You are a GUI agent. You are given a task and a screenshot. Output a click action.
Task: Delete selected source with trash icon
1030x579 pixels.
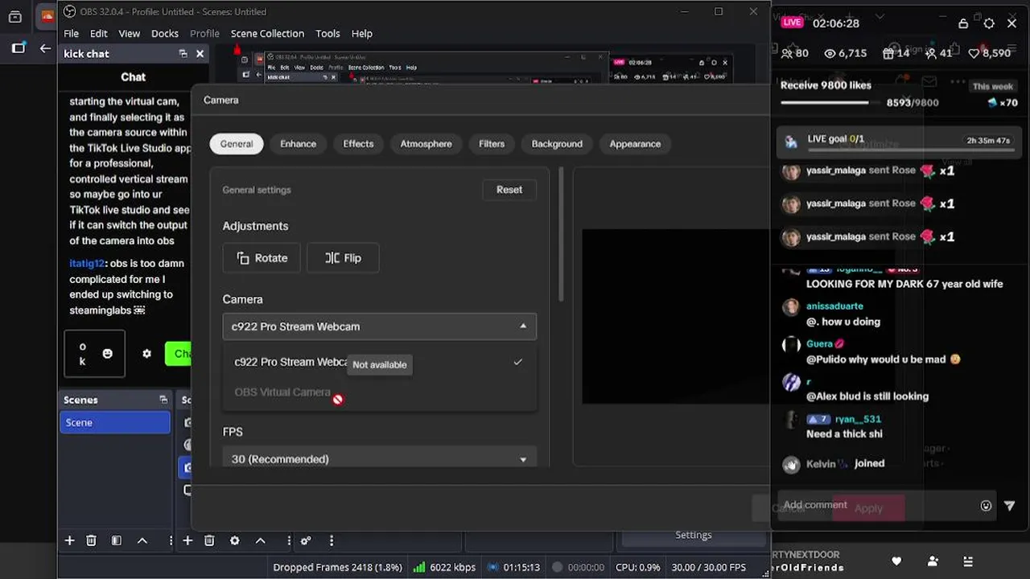(x=209, y=540)
